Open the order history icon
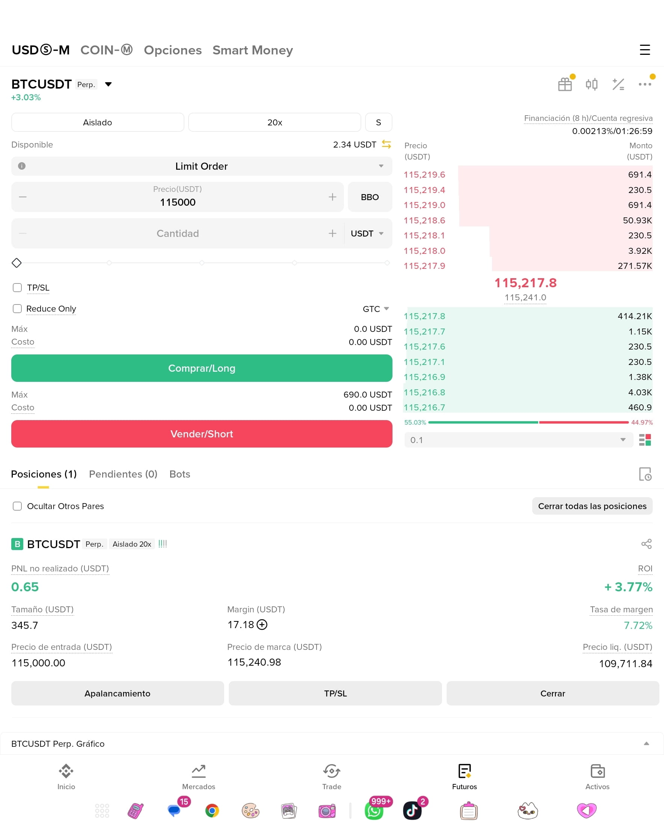 (645, 474)
